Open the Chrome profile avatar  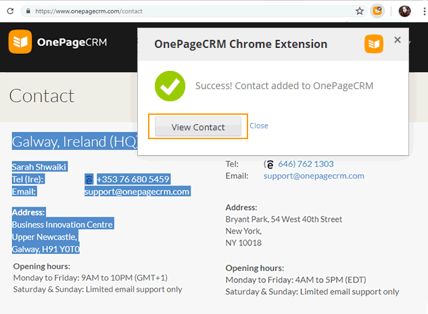click(404, 11)
